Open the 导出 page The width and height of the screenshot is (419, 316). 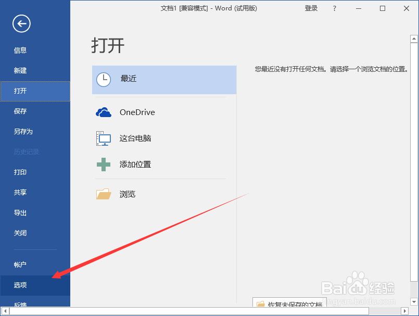[x=35, y=213]
